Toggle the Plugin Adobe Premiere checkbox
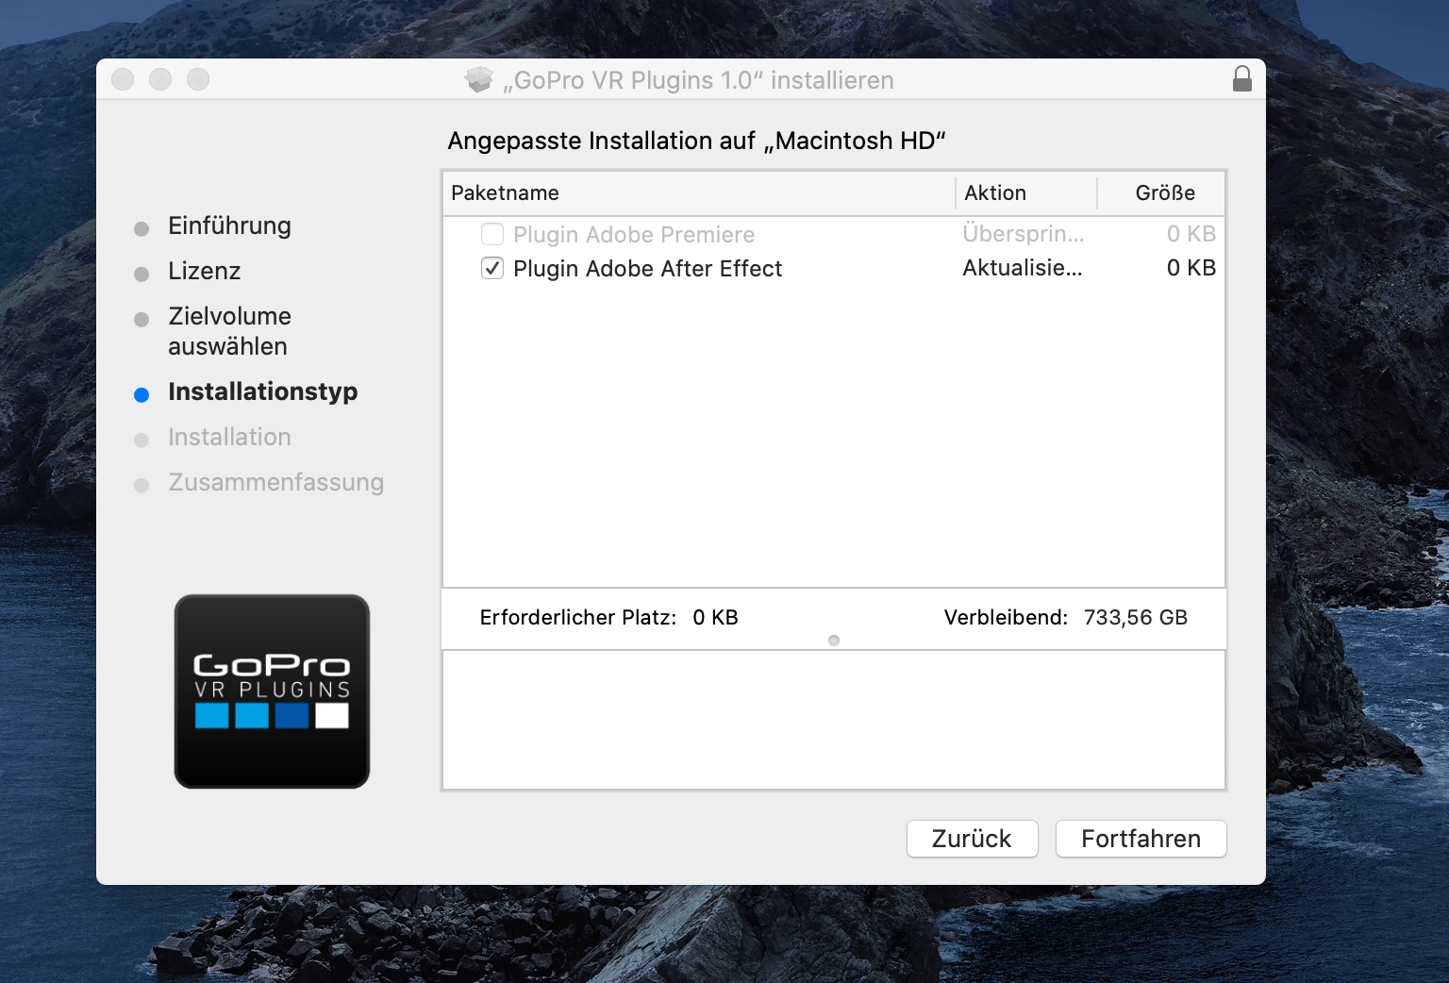1449x983 pixels. (x=492, y=234)
